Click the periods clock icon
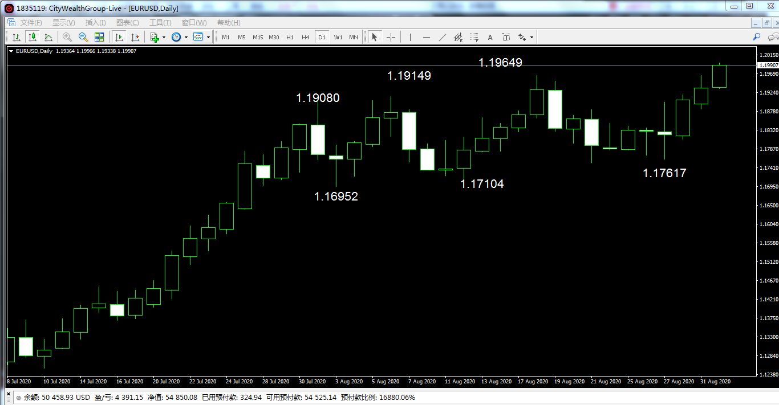 (176, 37)
